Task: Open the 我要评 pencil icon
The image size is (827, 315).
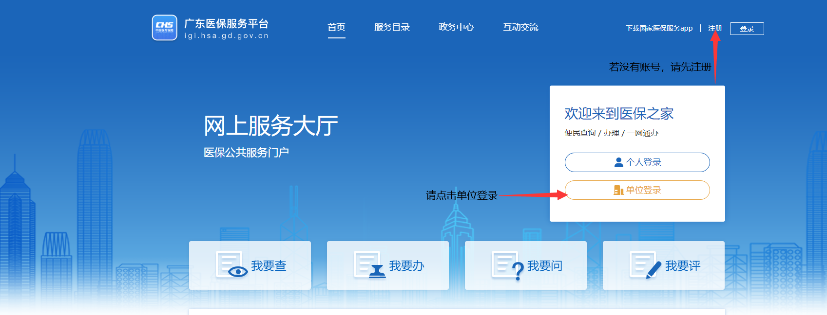Action: point(645,265)
